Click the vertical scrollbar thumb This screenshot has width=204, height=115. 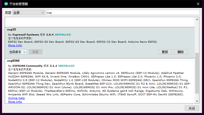click(197, 73)
